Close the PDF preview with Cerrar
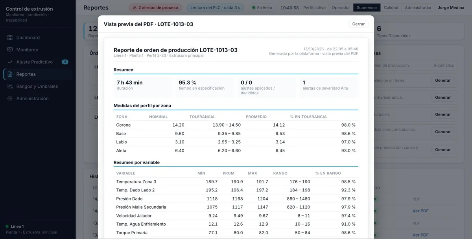 [358, 24]
